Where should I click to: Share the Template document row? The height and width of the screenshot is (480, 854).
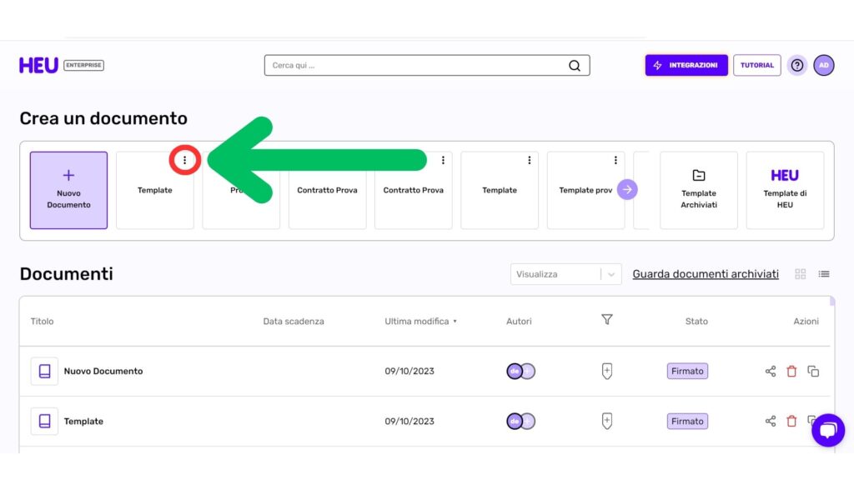(770, 421)
